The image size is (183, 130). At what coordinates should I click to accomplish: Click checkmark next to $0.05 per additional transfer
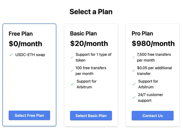pyautogui.click(x=133, y=71)
